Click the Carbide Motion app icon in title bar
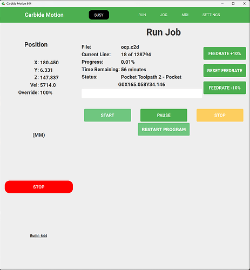250x270 pixels. [3, 4]
